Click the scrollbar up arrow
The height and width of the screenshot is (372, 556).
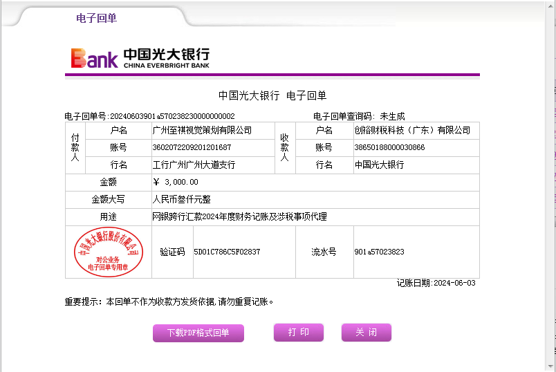(x=550, y=6)
